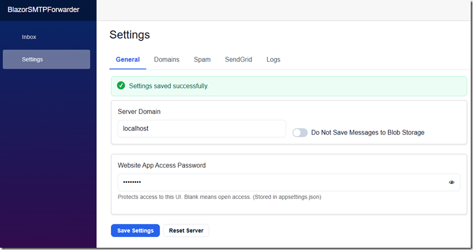Click the 'Protects access to this UI' hint text
The height and width of the screenshot is (250, 473).
click(x=219, y=197)
